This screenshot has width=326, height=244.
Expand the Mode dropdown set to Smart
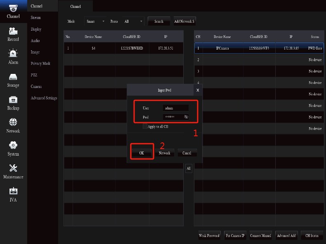click(95, 21)
